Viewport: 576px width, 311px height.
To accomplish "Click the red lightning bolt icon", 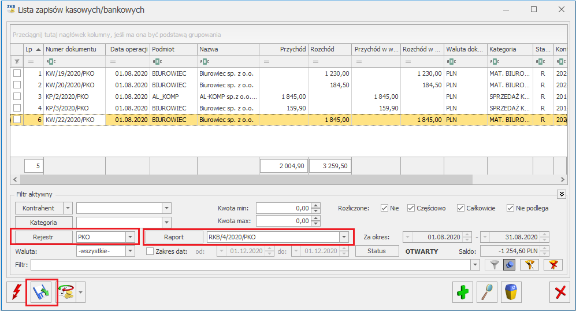I will (16, 293).
